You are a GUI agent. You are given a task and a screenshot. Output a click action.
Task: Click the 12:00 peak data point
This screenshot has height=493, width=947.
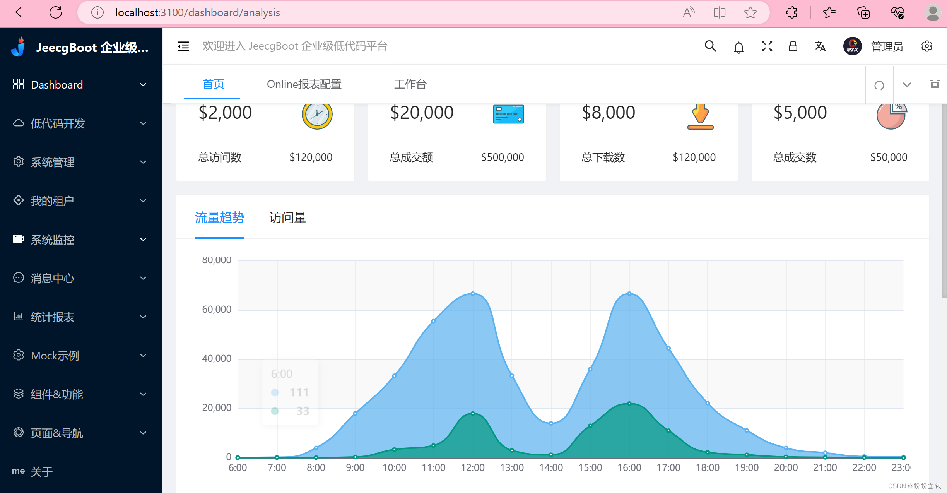[x=473, y=294]
